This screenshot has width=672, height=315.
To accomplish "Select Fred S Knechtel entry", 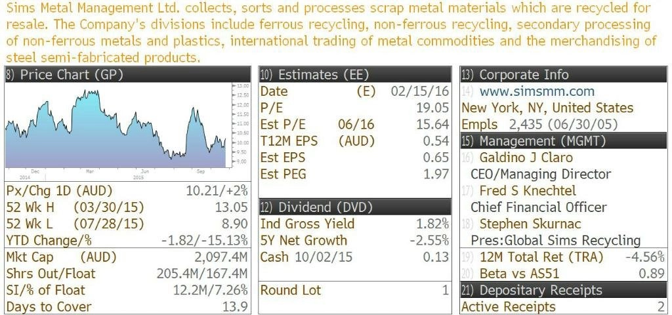I will point(528,191).
